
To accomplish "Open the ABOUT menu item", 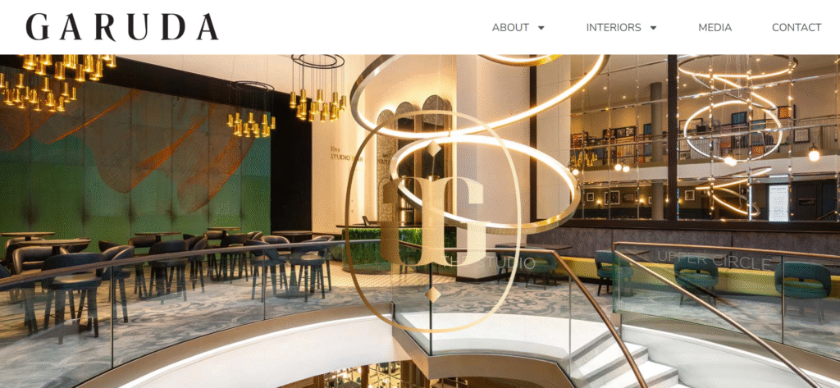I will click(x=510, y=27).
